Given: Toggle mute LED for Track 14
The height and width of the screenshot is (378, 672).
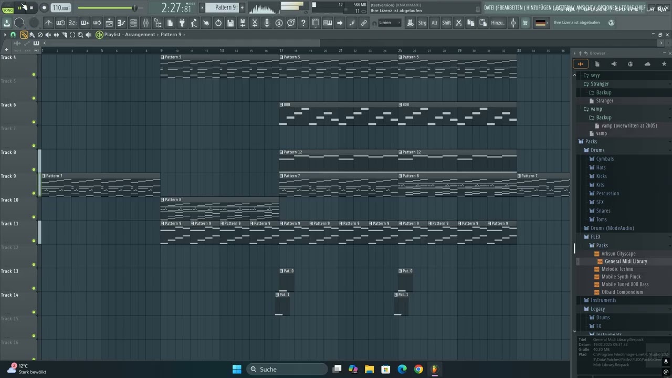Looking at the screenshot, I should coord(34,312).
